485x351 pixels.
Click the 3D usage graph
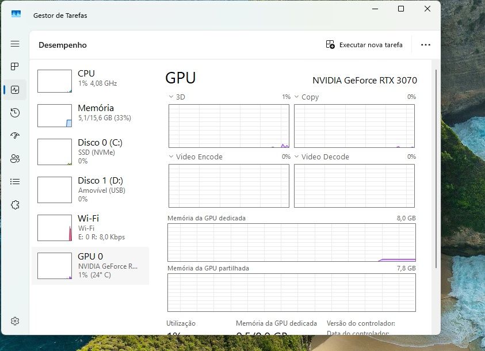(229, 126)
